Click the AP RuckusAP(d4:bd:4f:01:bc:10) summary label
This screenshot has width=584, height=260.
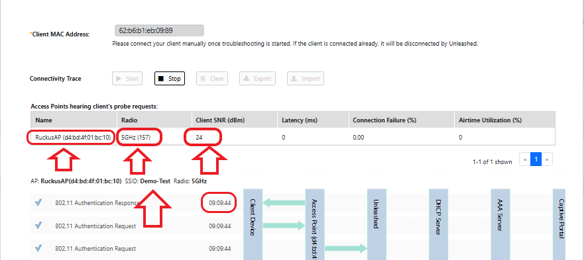76,181
